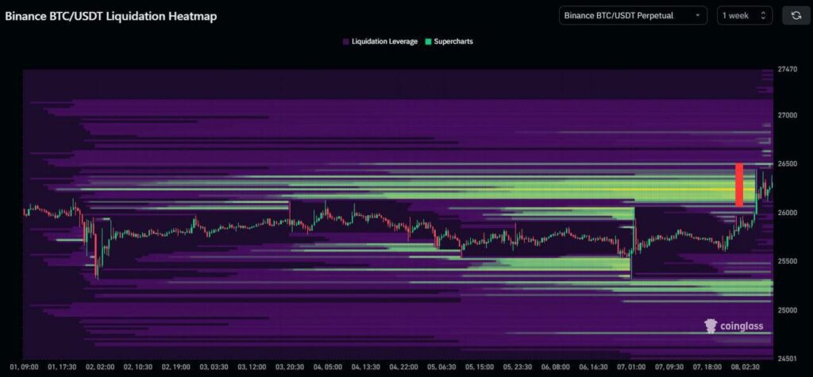Click the green Supercharts legend swatch
Viewport: 813px width, 377px height.
pos(428,41)
